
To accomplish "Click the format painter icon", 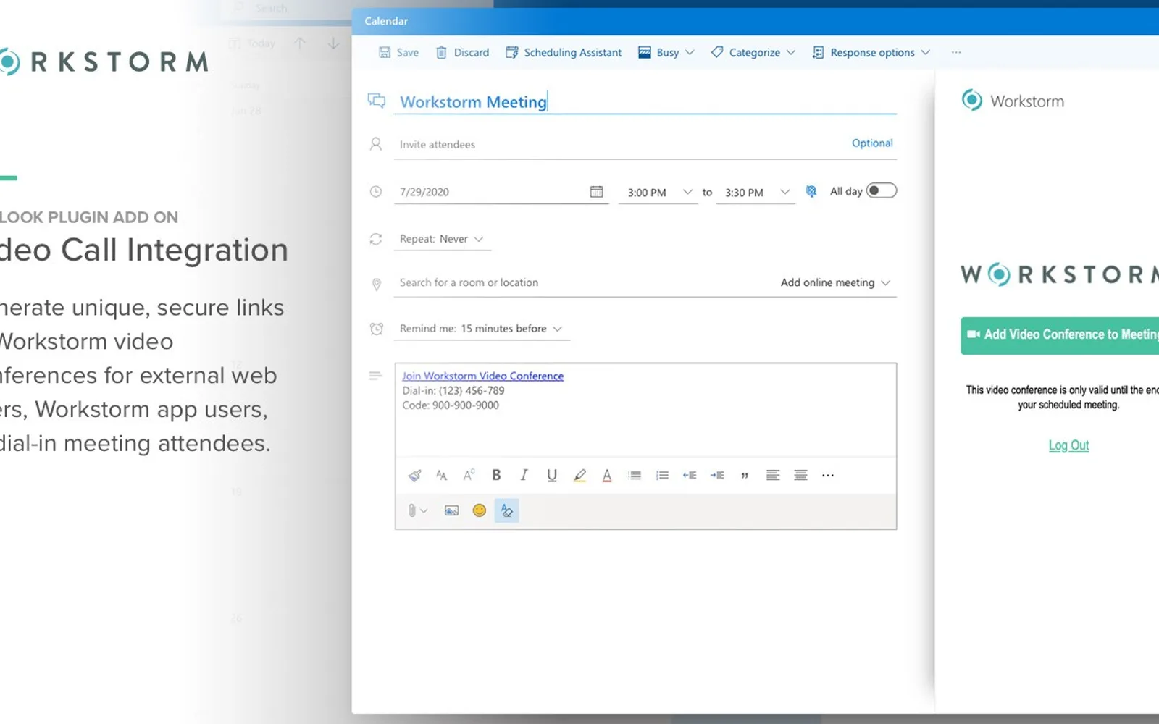I will [414, 476].
